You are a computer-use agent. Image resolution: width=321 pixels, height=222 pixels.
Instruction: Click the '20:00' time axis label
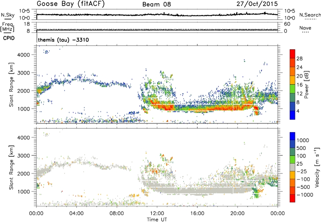pos(238,214)
